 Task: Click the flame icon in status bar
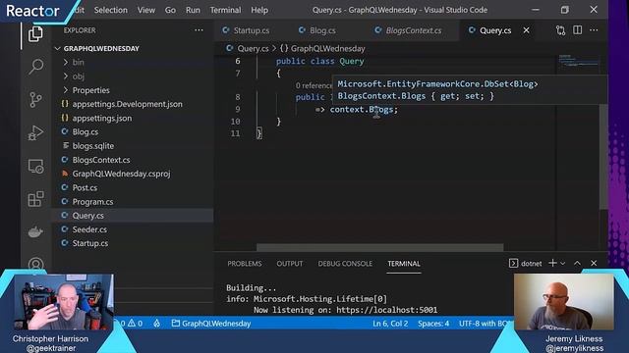point(156,324)
